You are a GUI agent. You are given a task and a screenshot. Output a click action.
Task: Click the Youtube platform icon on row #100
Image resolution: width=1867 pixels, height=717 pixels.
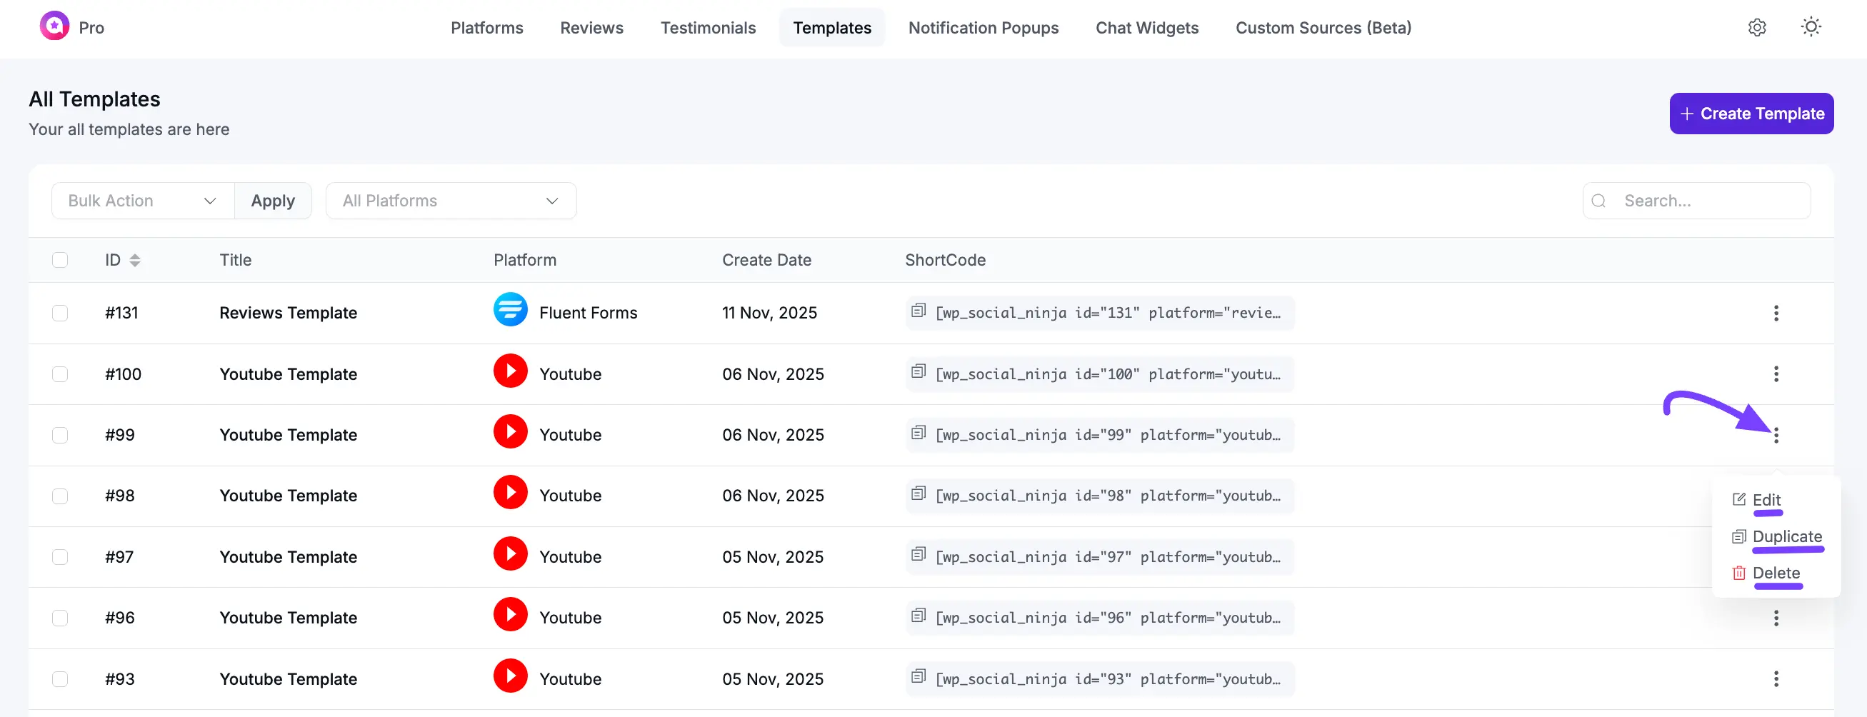tap(510, 371)
